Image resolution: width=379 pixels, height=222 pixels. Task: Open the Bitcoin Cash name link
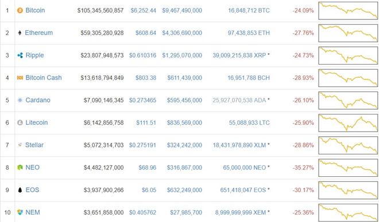[44, 78]
